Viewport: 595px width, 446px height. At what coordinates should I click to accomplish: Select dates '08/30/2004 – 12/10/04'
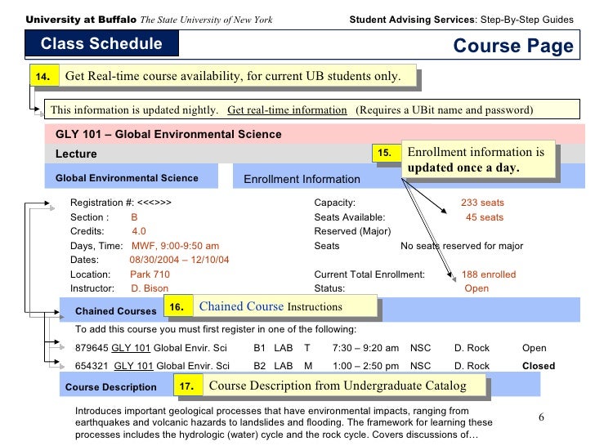point(179,260)
